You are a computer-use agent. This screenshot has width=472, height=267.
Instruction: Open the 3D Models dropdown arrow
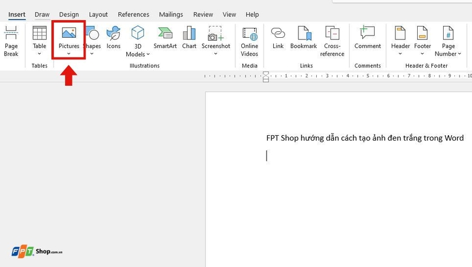click(148, 54)
